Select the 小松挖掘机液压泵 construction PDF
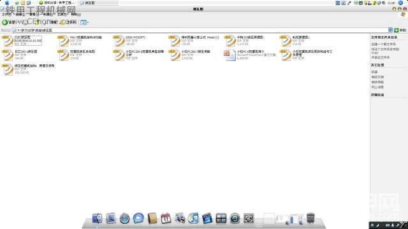Screen dimensions: 408x229 (x=307, y=55)
